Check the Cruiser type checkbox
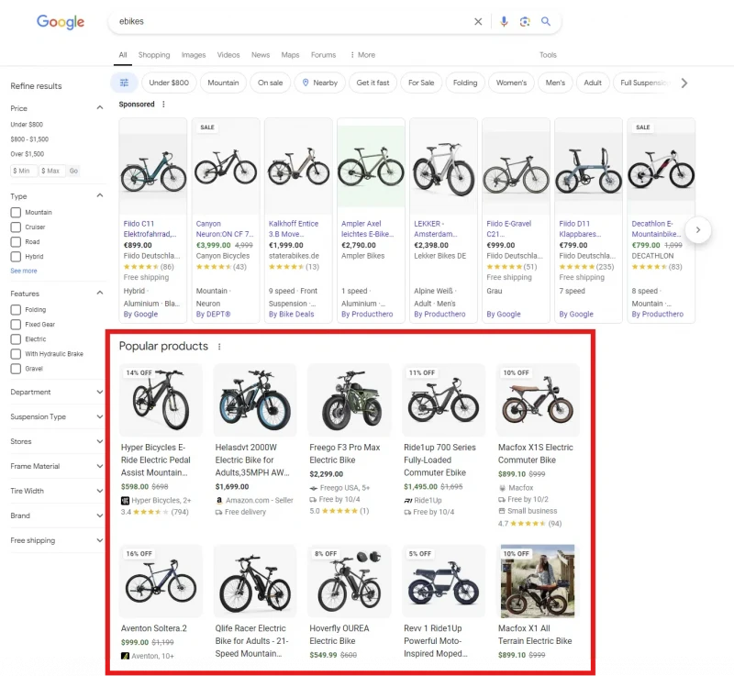Viewport: 734px width, 676px height. point(16,227)
